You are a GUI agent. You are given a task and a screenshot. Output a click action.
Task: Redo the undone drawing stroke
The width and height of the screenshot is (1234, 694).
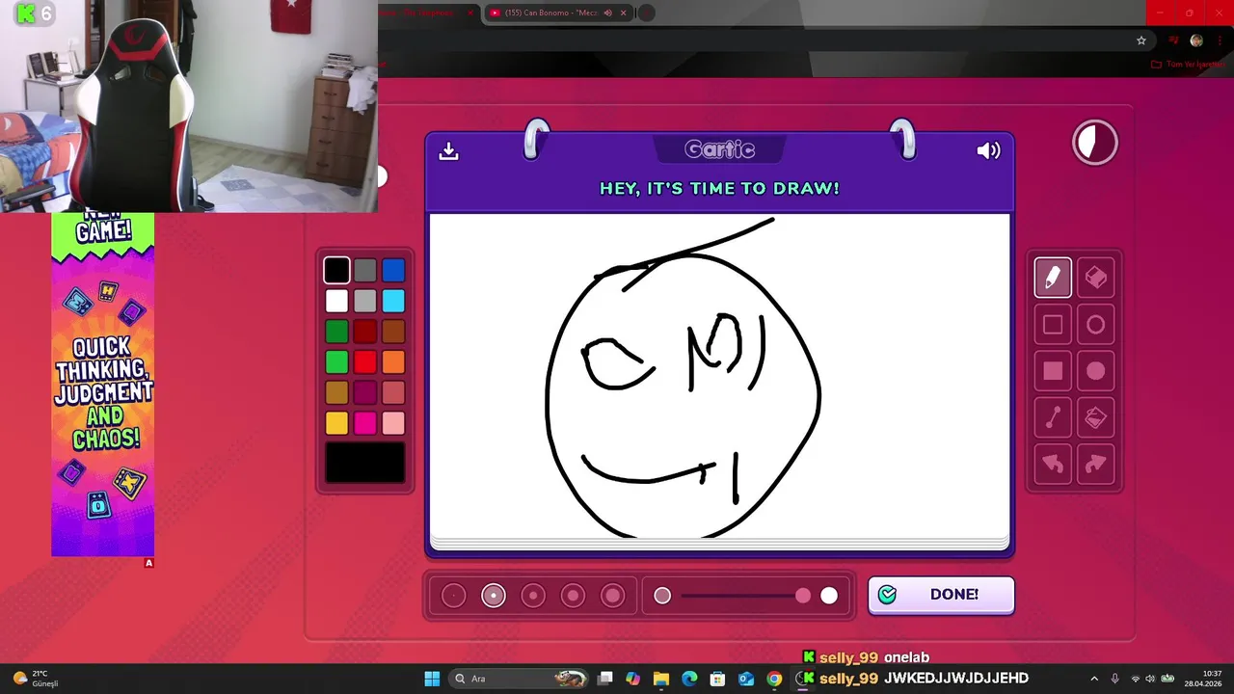point(1096,464)
